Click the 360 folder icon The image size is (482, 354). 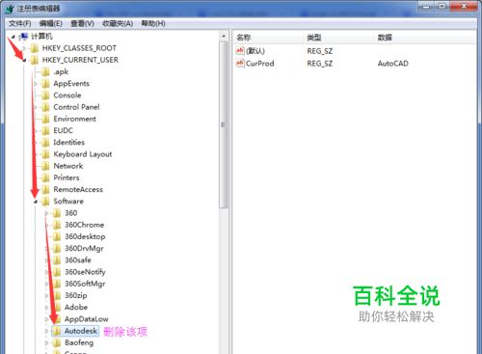(57, 213)
